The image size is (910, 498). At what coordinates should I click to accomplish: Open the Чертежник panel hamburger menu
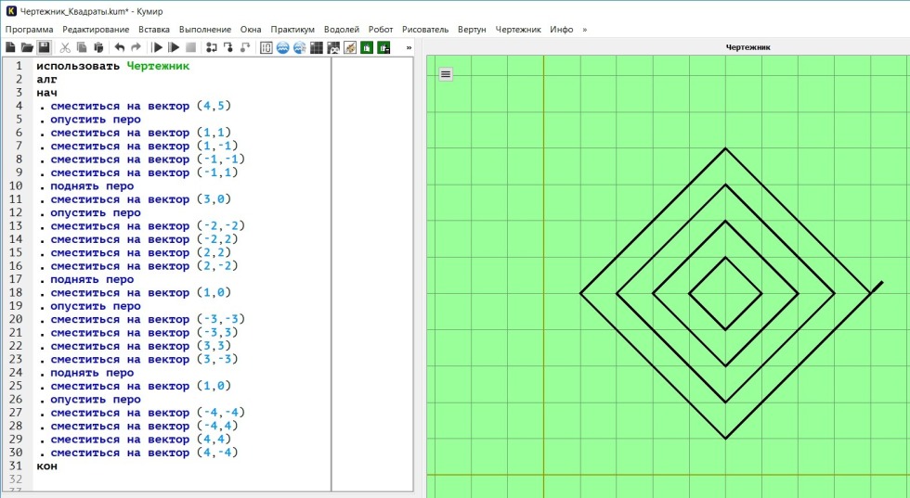(446, 74)
